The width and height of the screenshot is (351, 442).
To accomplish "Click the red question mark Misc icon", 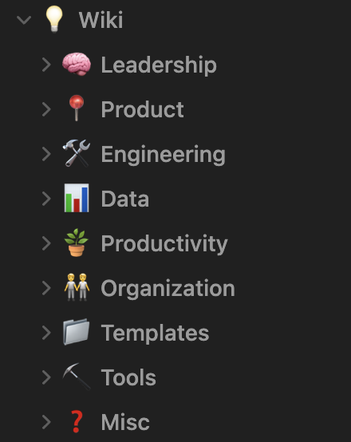I will click(77, 421).
